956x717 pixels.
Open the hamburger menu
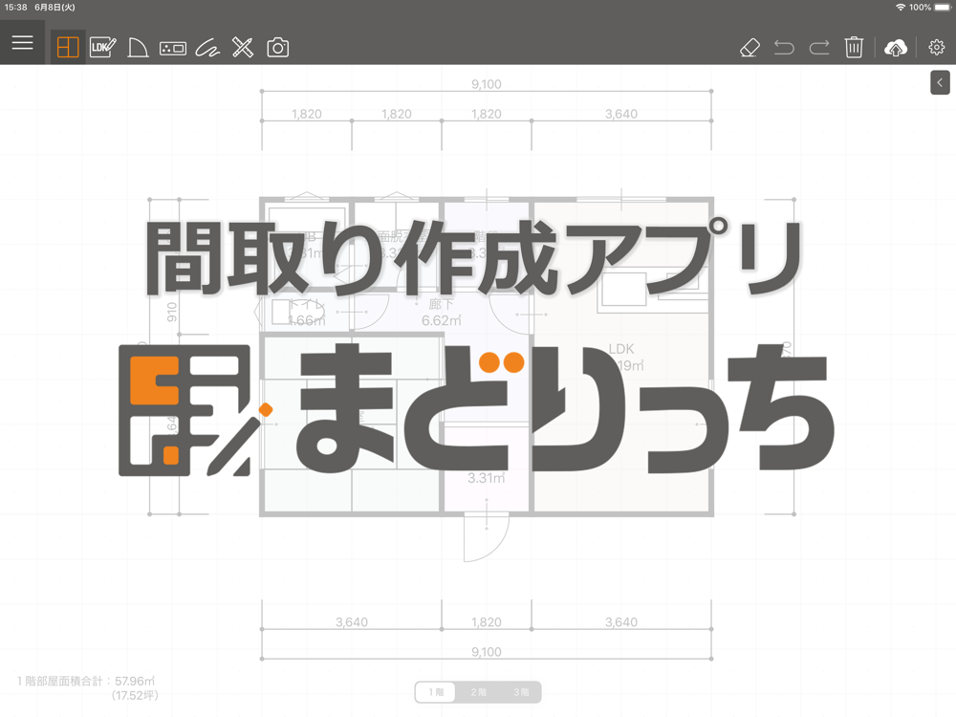pyautogui.click(x=23, y=43)
